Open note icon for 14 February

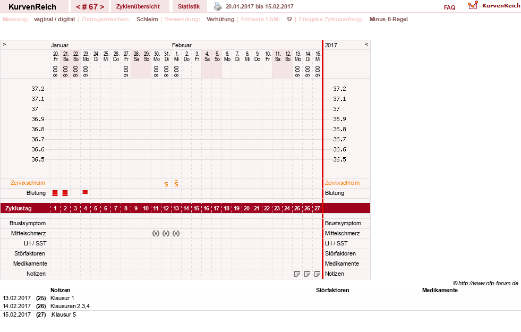(308, 274)
